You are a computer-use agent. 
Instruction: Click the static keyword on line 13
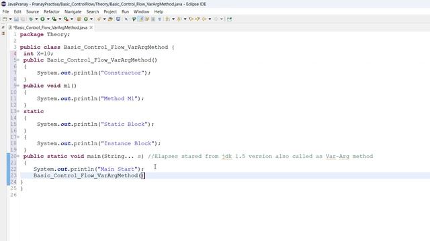pyautogui.click(x=34, y=112)
